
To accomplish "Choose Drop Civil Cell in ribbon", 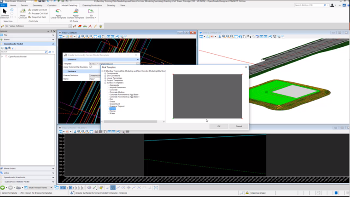I will pos(37,17).
